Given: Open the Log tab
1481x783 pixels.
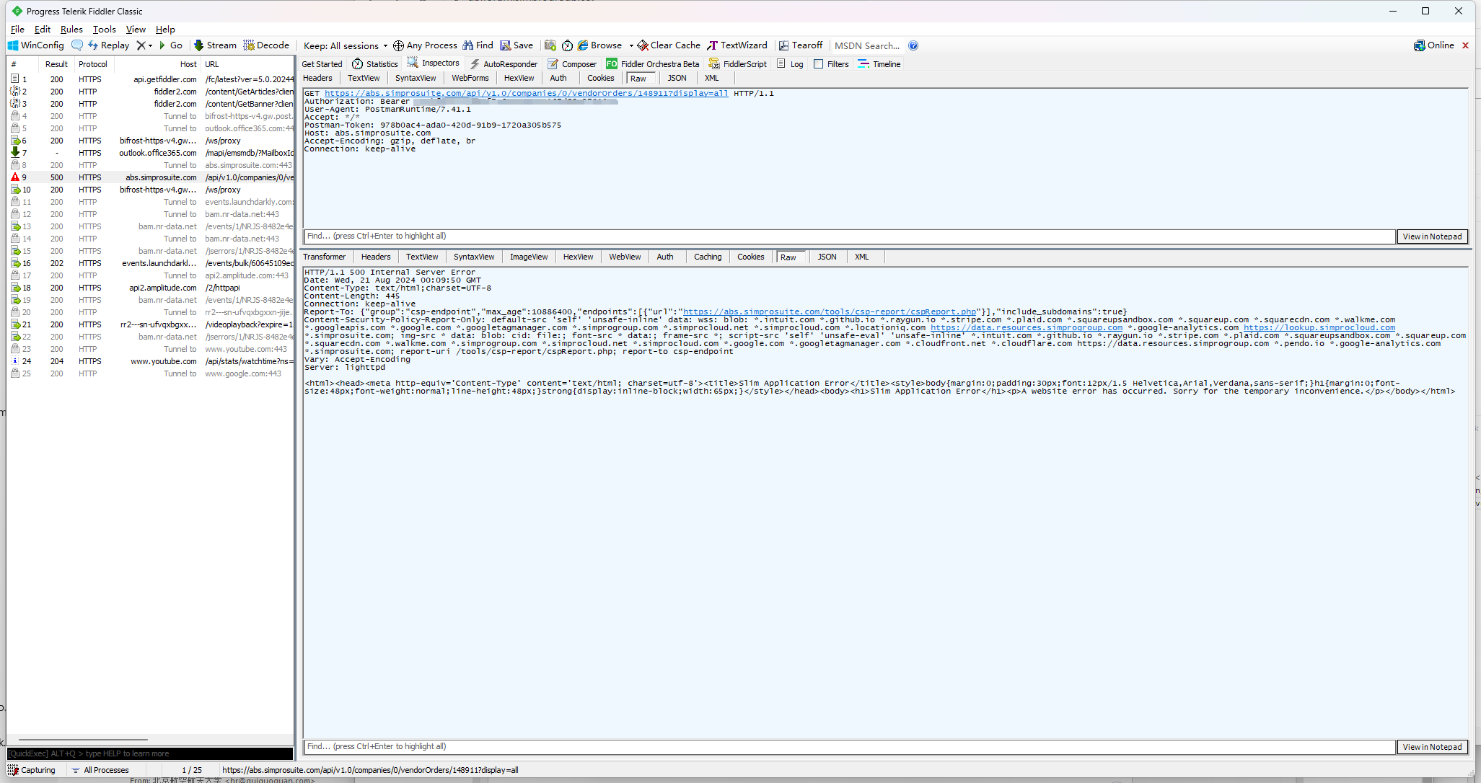Looking at the screenshot, I should click(x=790, y=64).
